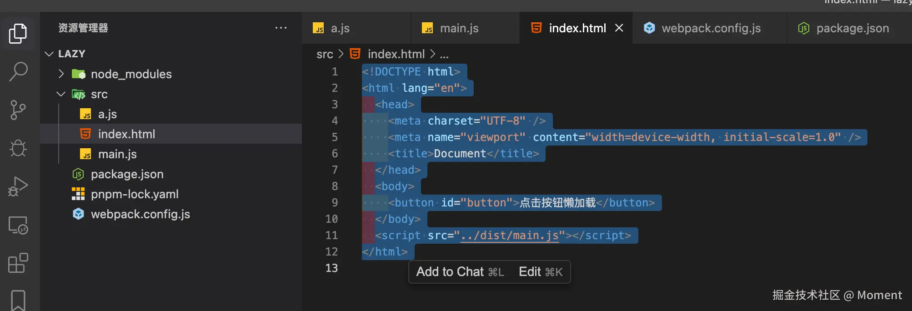Image resolution: width=912 pixels, height=311 pixels.
Task: Switch to the webpack.config.js tab
Action: click(x=711, y=28)
